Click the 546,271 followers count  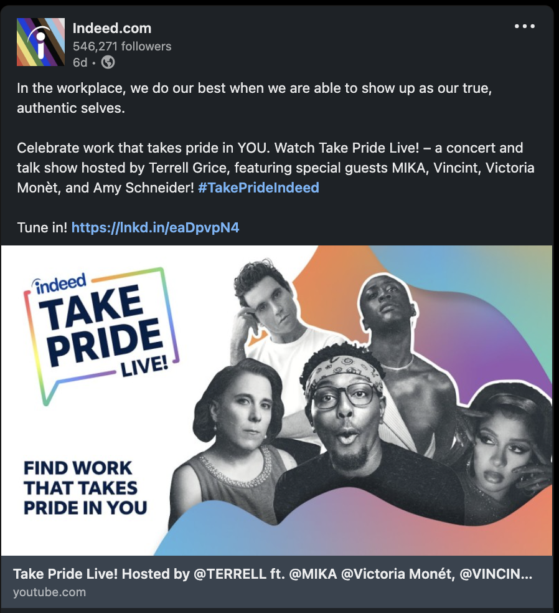(122, 46)
